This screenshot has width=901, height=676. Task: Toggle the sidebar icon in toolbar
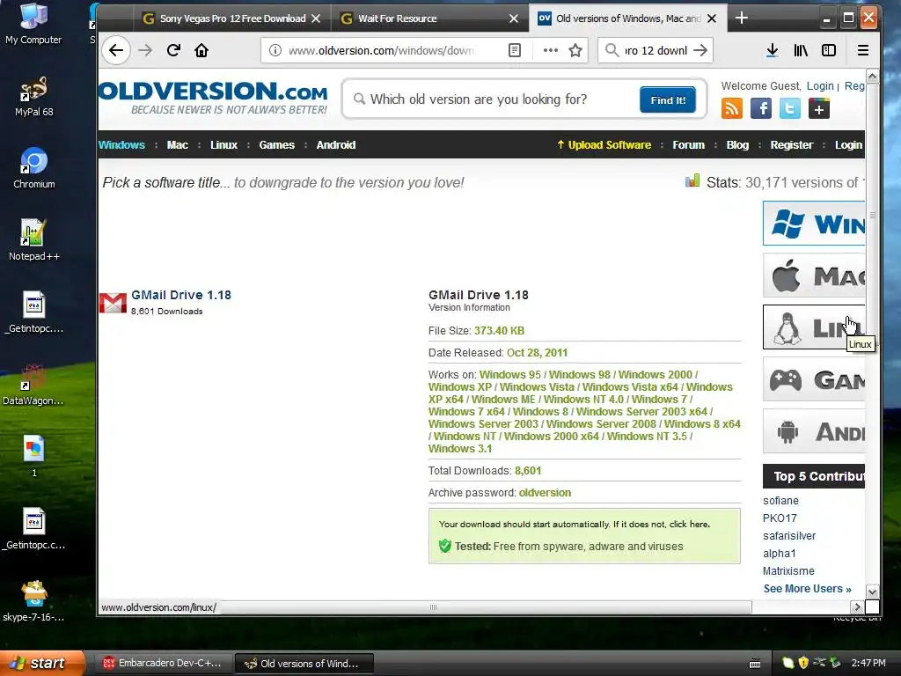pyautogui.click(x=829, y=50)
